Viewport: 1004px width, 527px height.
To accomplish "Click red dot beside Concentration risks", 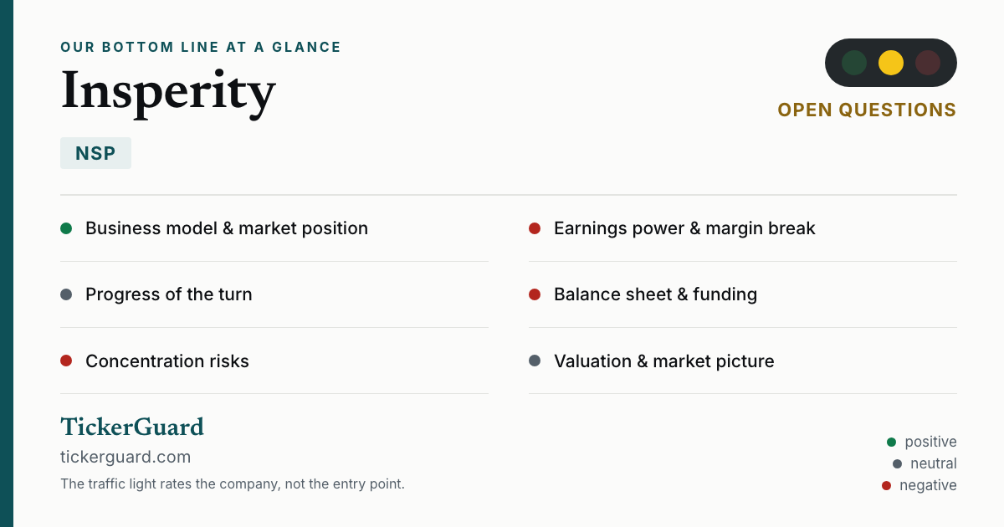I will [66, 361].
